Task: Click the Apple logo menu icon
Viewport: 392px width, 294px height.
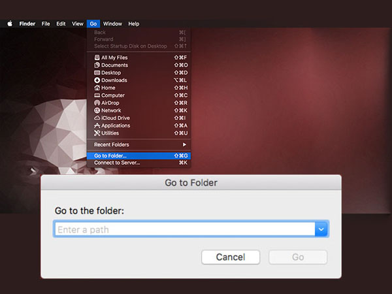Action: pyautogui.click(x=10, y=24)
